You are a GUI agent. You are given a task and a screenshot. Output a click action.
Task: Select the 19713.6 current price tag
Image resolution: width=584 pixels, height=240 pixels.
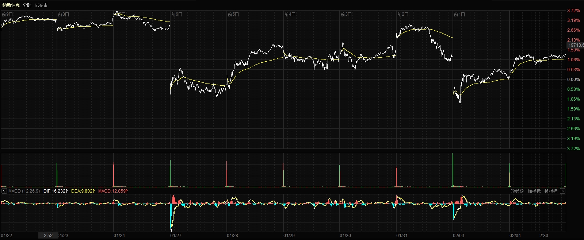pos(576,45)
